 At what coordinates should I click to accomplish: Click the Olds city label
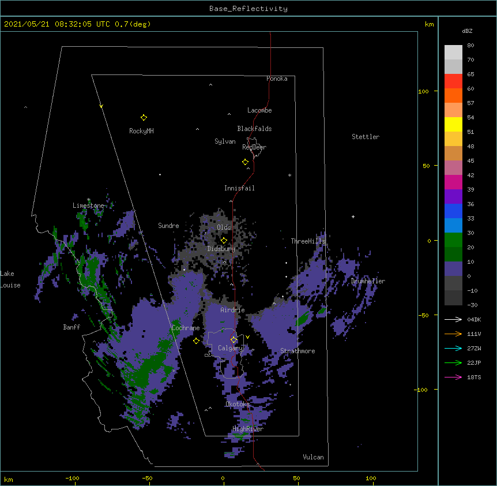point(224,227)
